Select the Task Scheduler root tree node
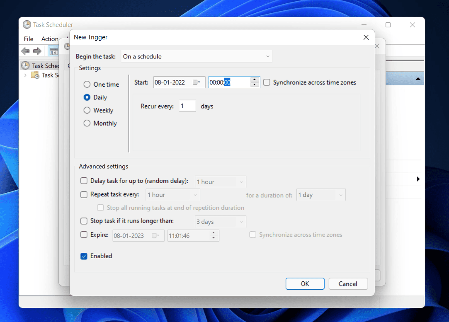The image size is (449, 322). 40,66
